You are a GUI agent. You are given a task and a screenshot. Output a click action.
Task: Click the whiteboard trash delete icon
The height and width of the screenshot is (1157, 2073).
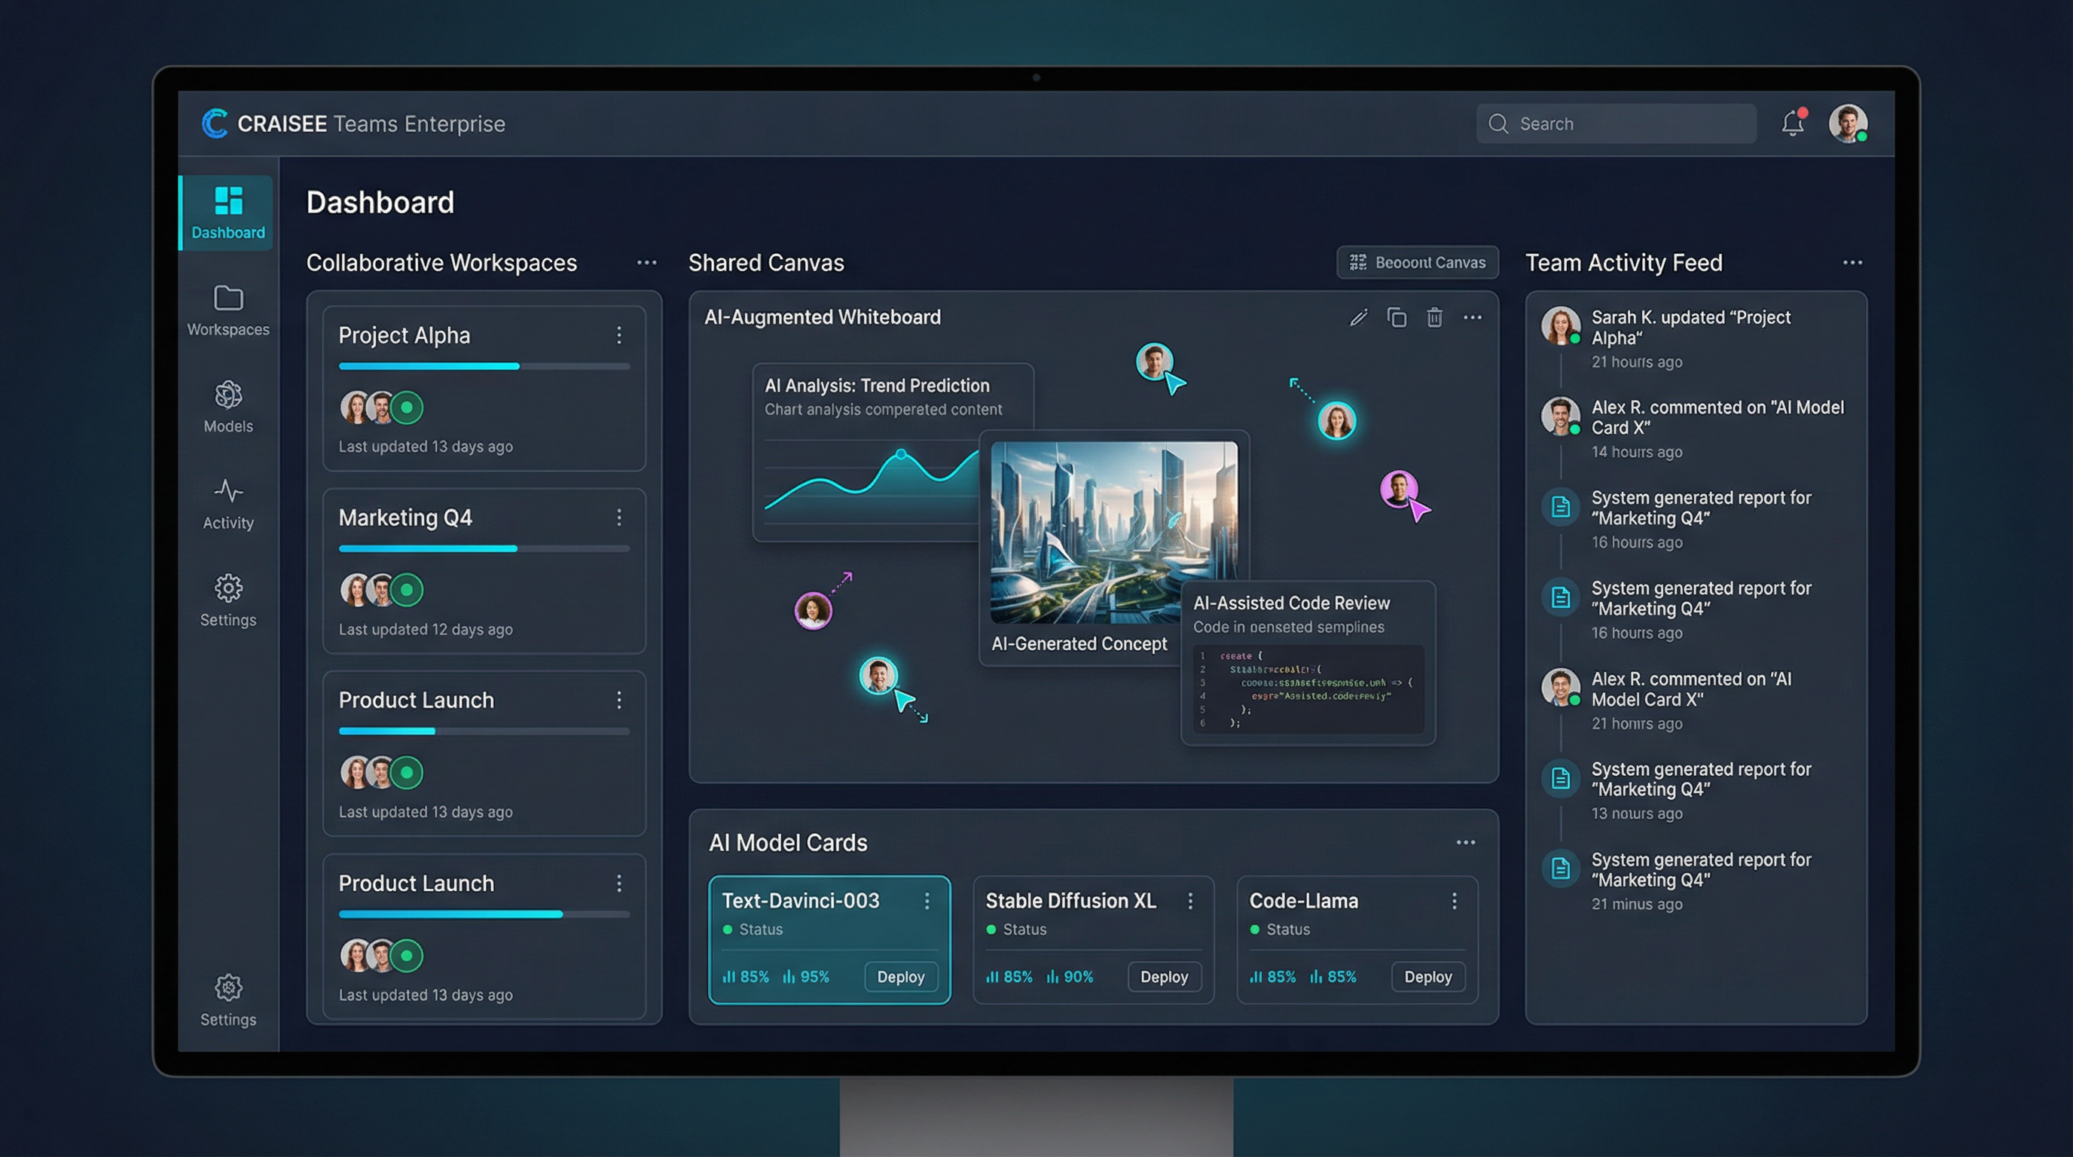pos(1434,318)
